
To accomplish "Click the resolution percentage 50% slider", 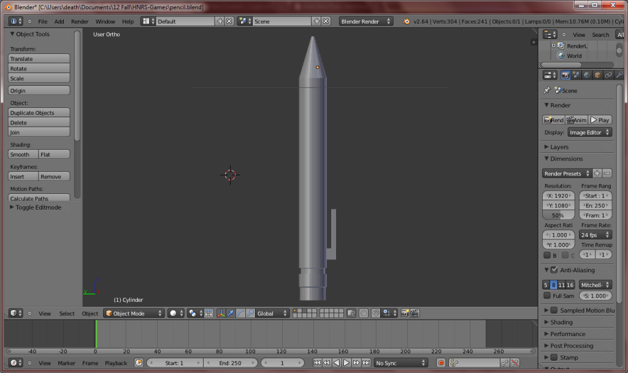I will pyautogui.click(x=558, y=215).
